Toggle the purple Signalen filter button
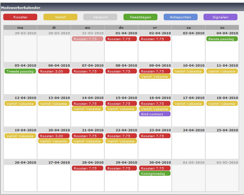This screenshot has width=244, height=195. tap(220, 17)
